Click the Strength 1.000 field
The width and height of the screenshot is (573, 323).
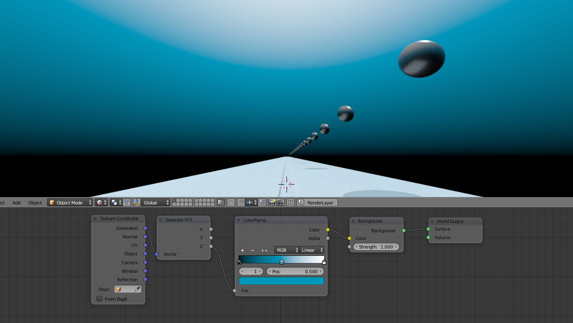click(x=376, y=246)
